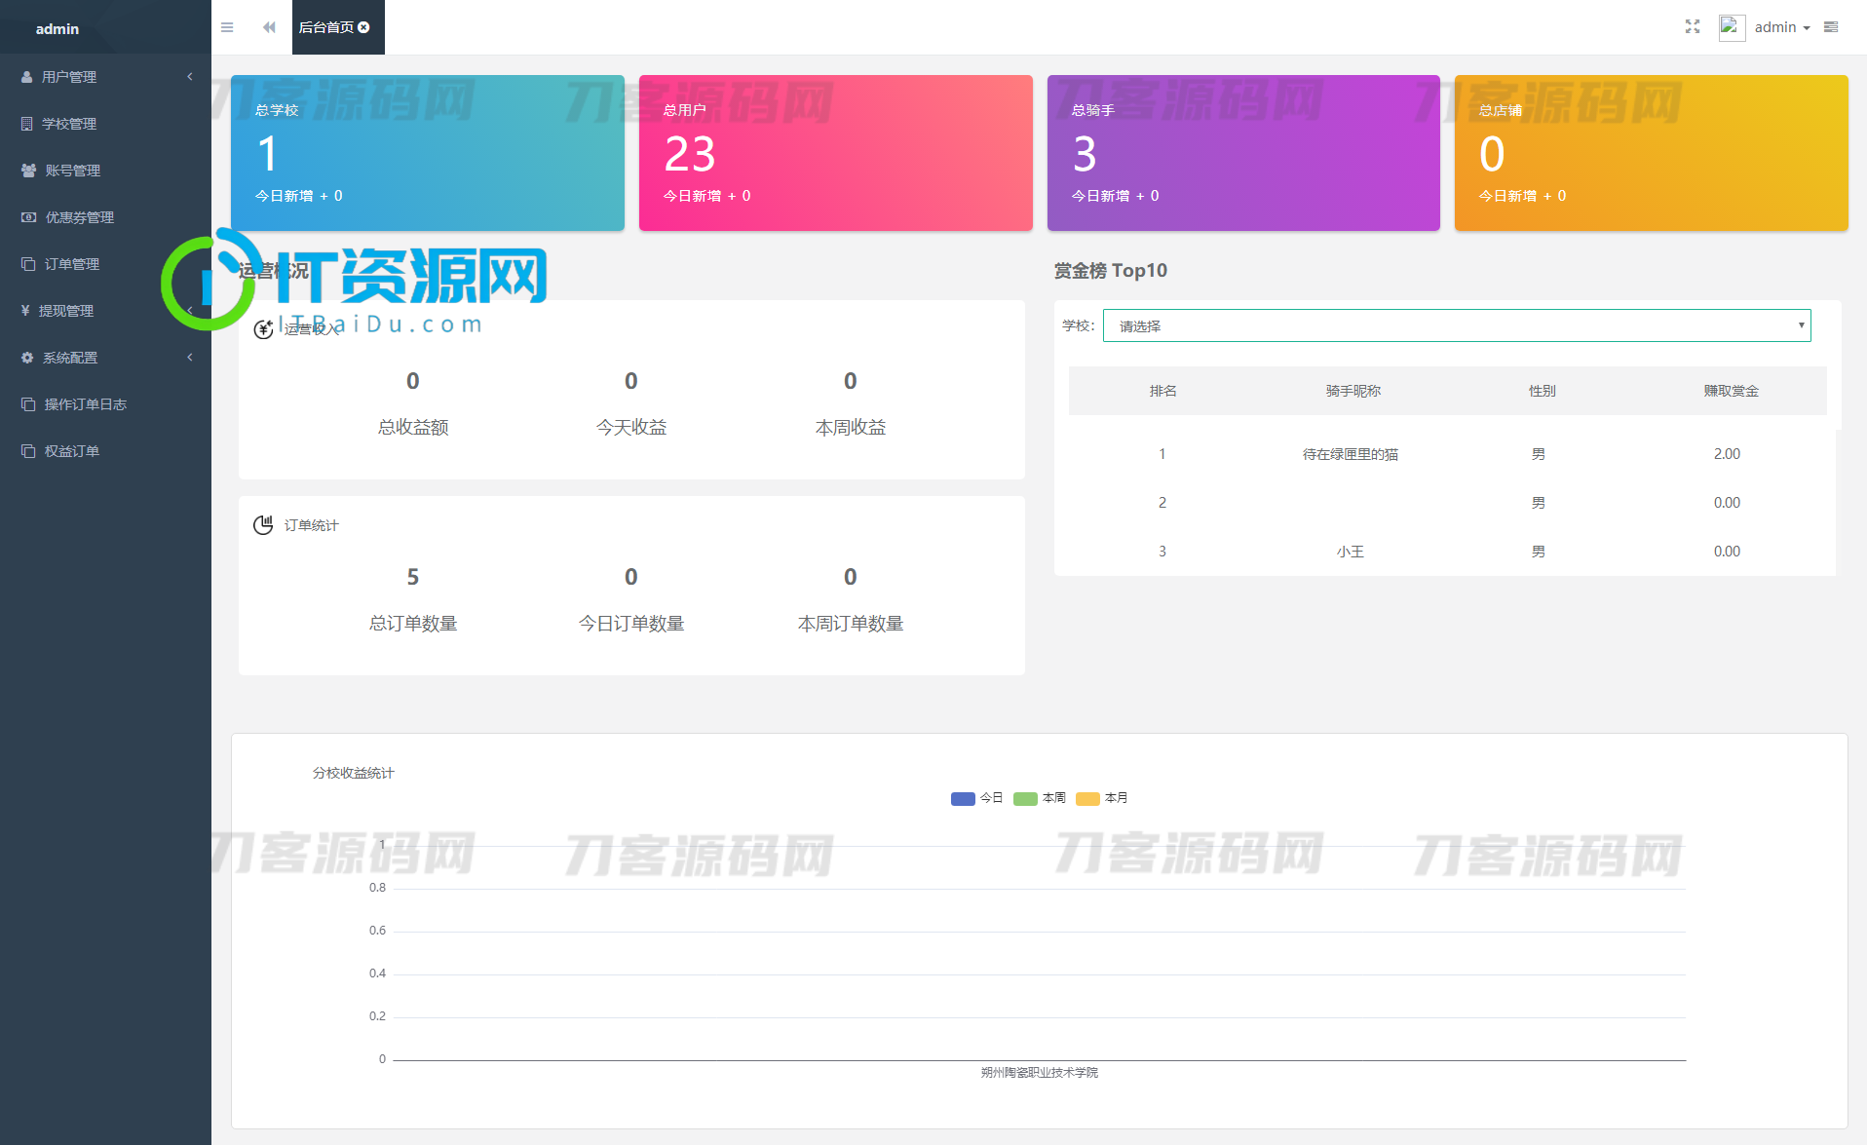
Task: Click the admin title in sidebar header
Action: [57, 29]
